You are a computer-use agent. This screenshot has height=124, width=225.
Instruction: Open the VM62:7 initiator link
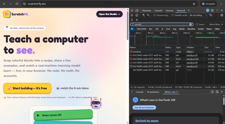point(190,52)
